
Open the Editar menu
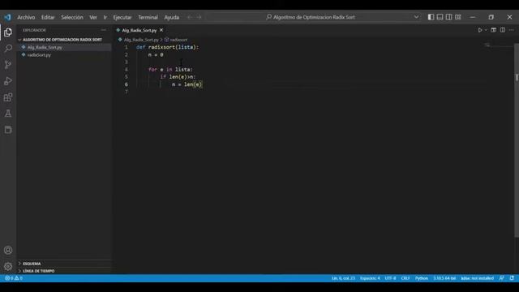(48, 17)
